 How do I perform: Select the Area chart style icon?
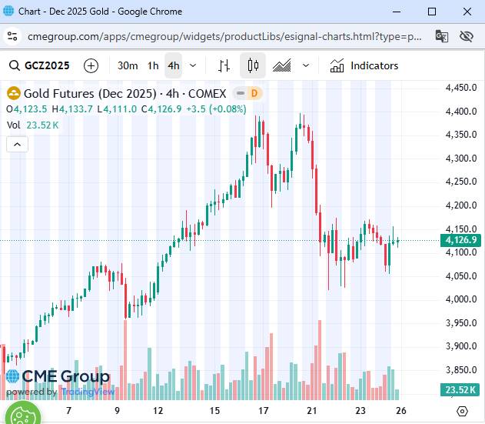[x=281, y=65]
